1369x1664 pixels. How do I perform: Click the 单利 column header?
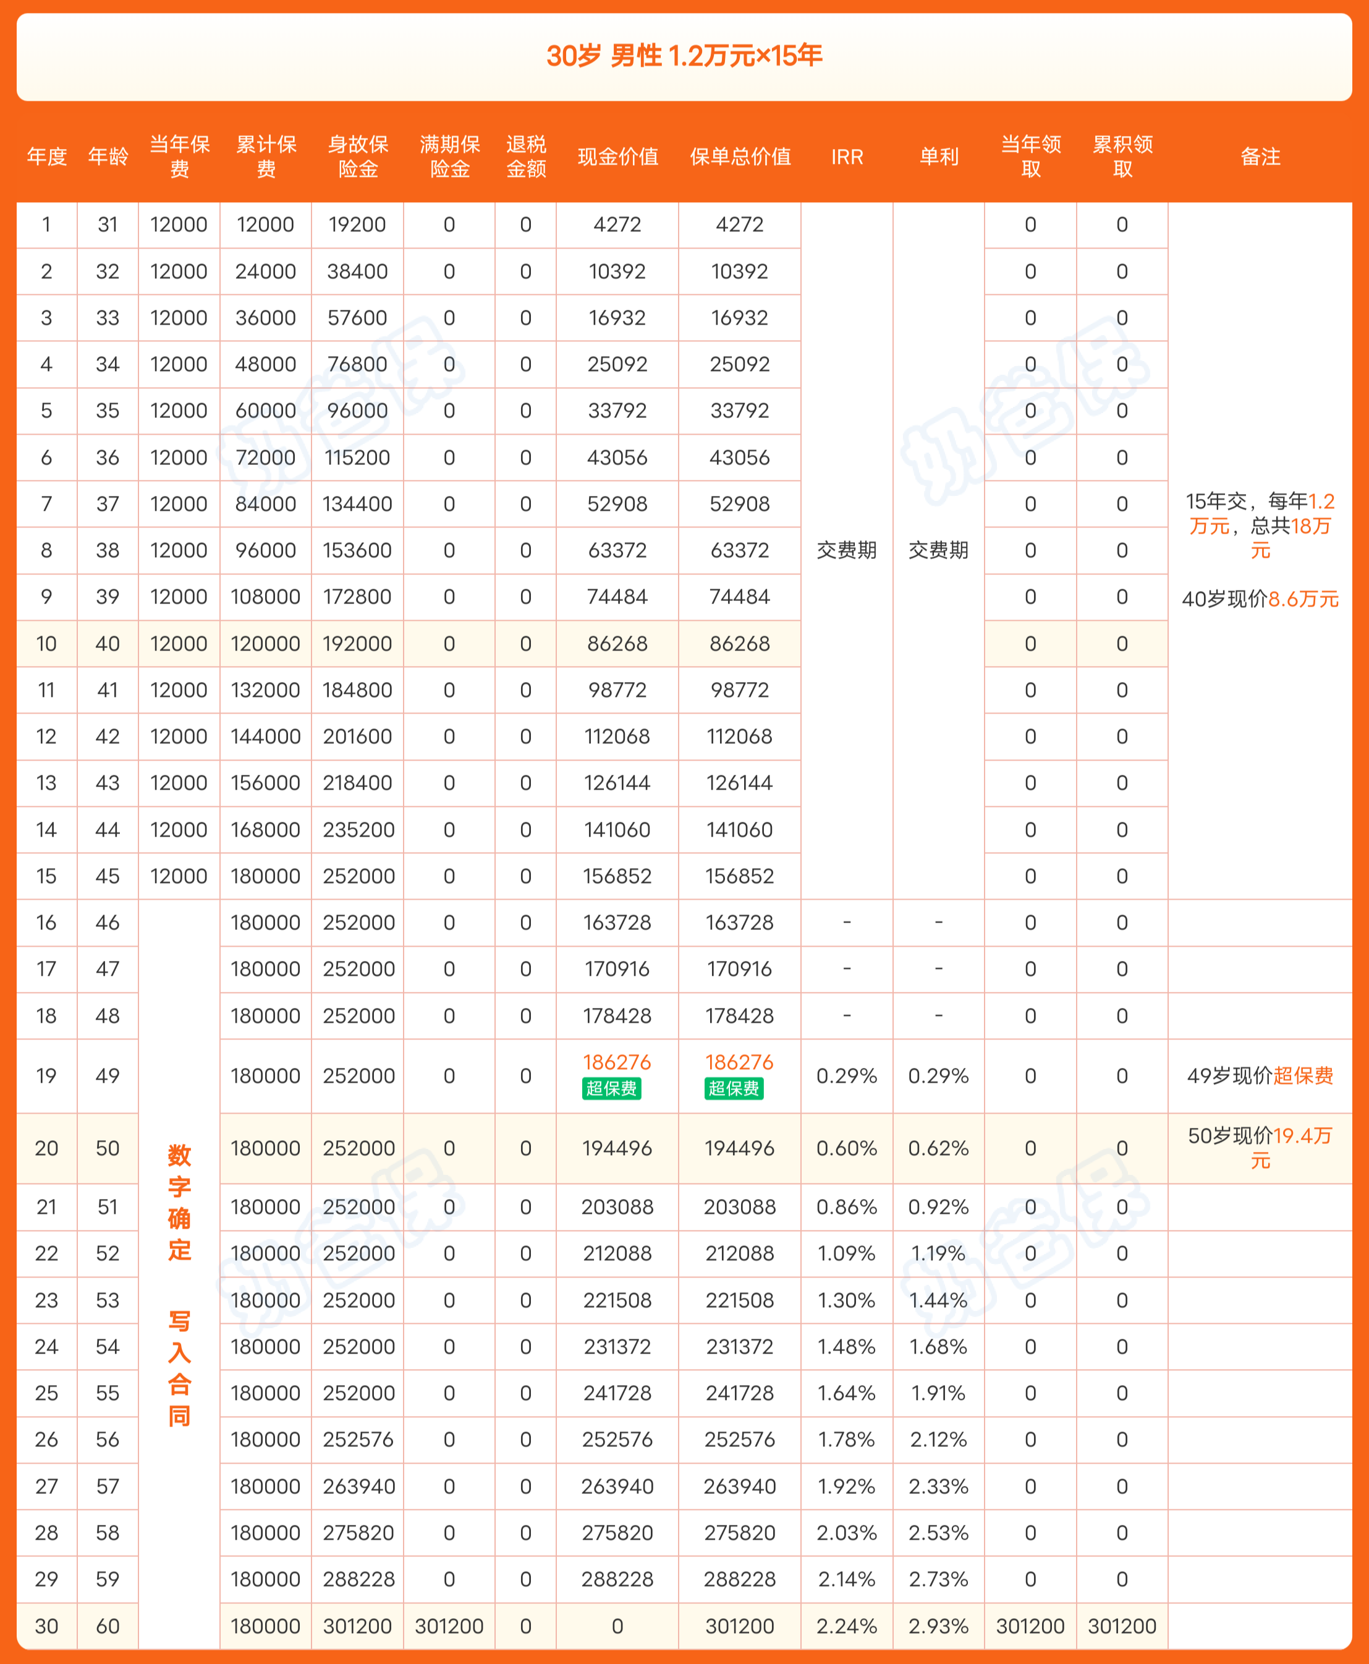[937, 158]
